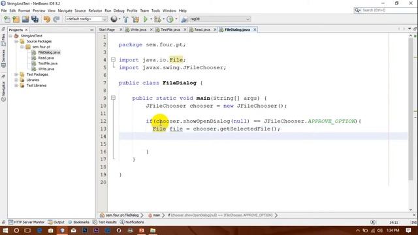This screenshot has width=418, height=235.
Task: Click the Cortana circle taskbar icon
Action: click(16, 230)
